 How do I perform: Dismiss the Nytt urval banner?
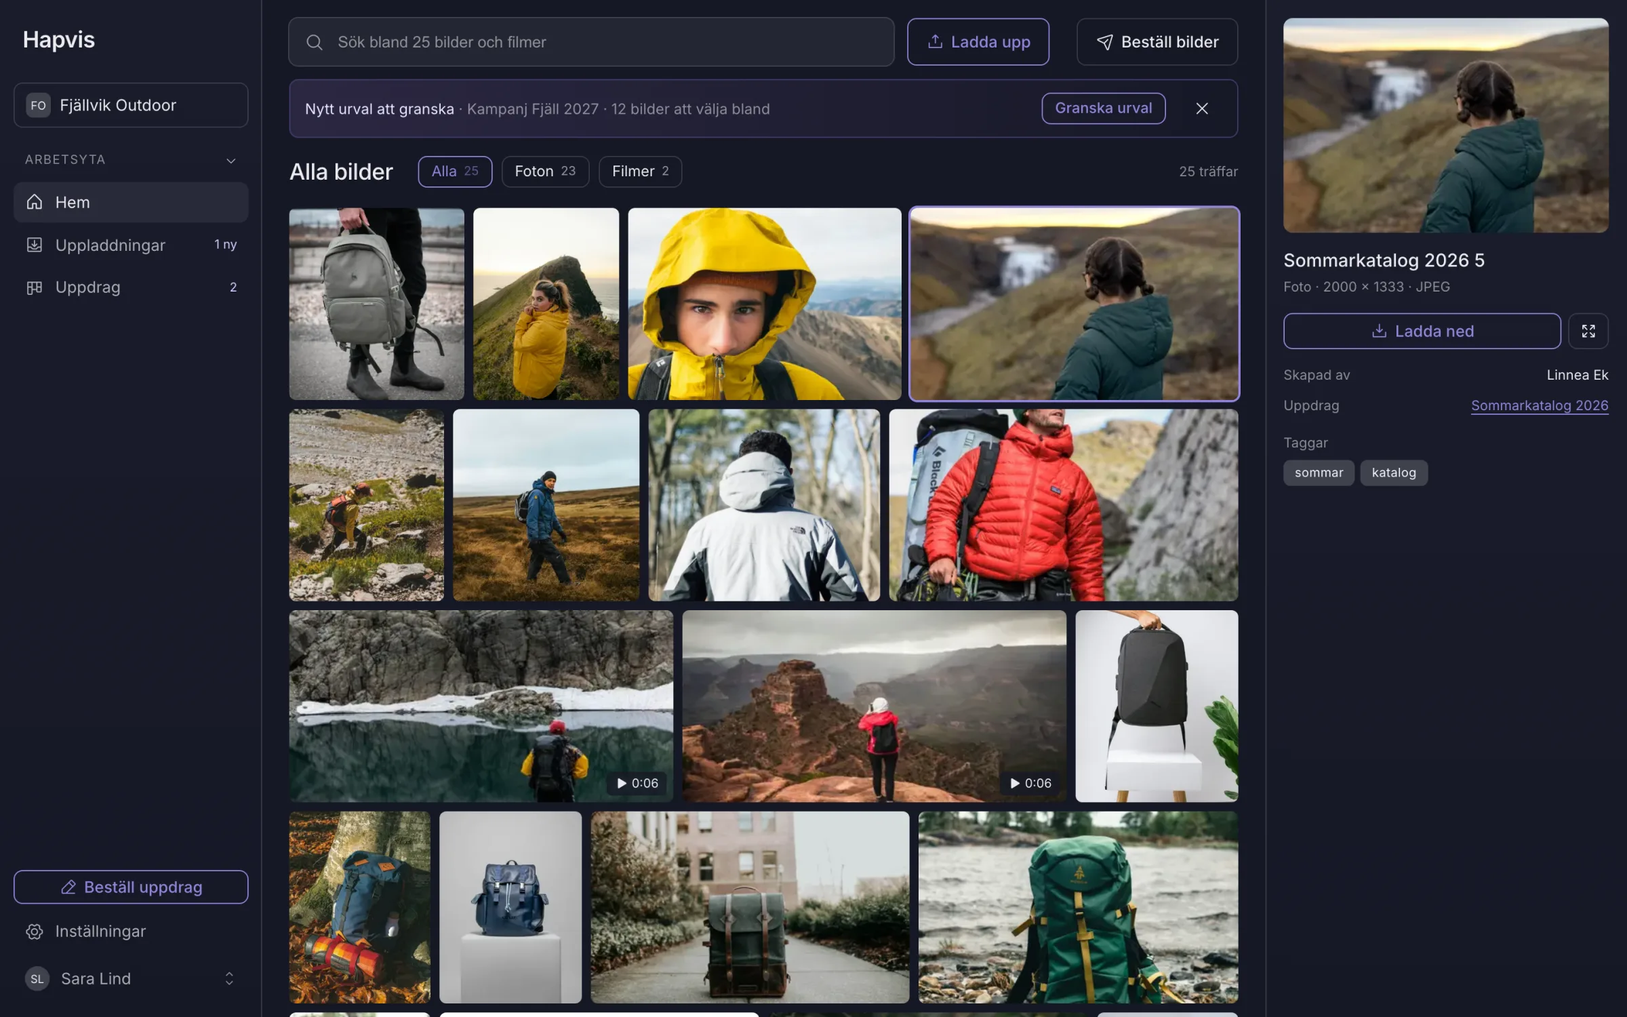coord(1202,108)
